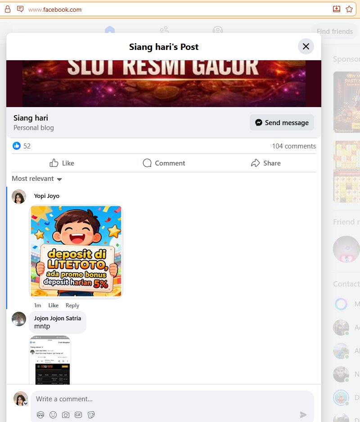Switch commenting profile via the avatar chevron

pos(26,404)
